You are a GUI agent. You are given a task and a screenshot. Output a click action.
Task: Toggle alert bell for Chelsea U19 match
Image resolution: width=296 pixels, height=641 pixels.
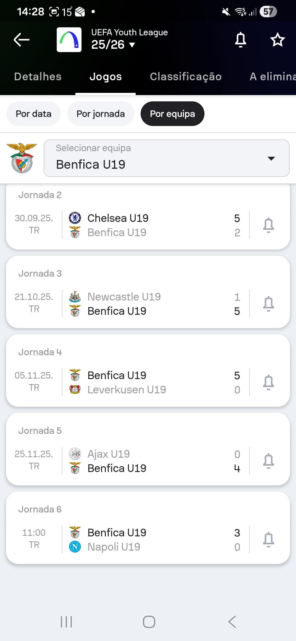point(268,225)
